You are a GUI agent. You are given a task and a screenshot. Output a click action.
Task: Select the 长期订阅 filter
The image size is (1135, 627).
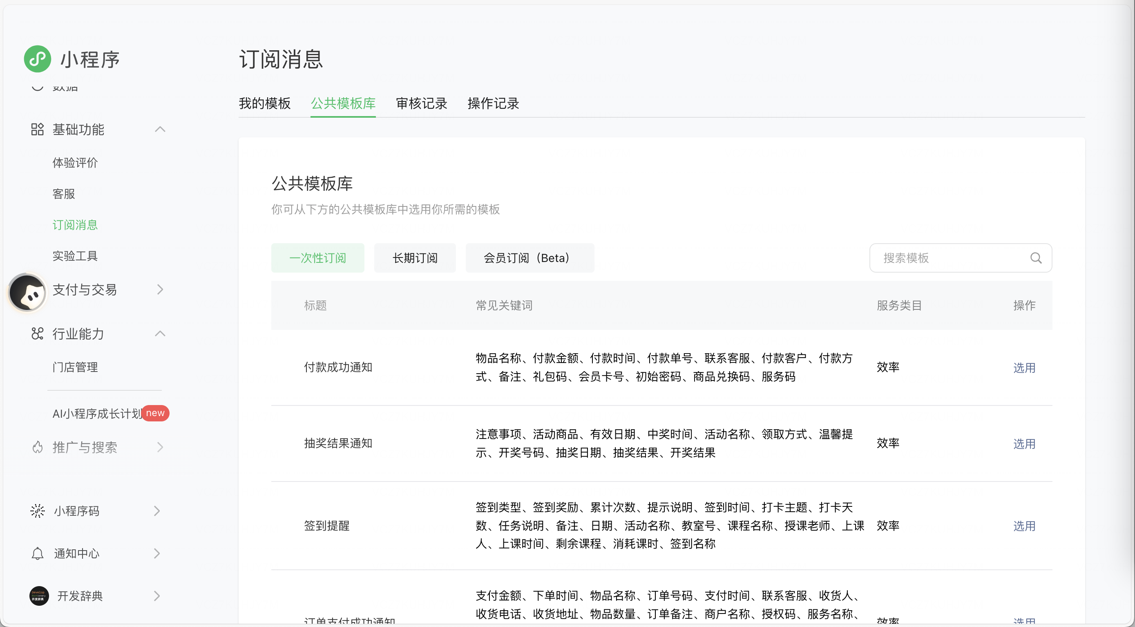pos(415,258)
